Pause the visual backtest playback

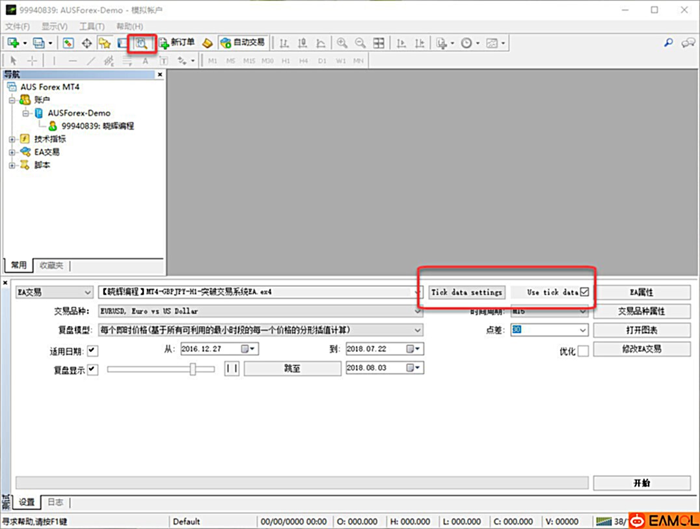click(x=232, y=369)
